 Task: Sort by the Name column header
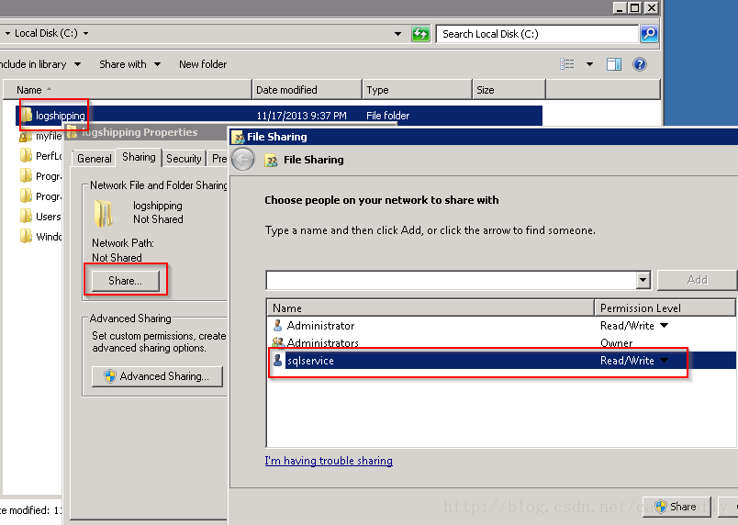click(127, 90)
